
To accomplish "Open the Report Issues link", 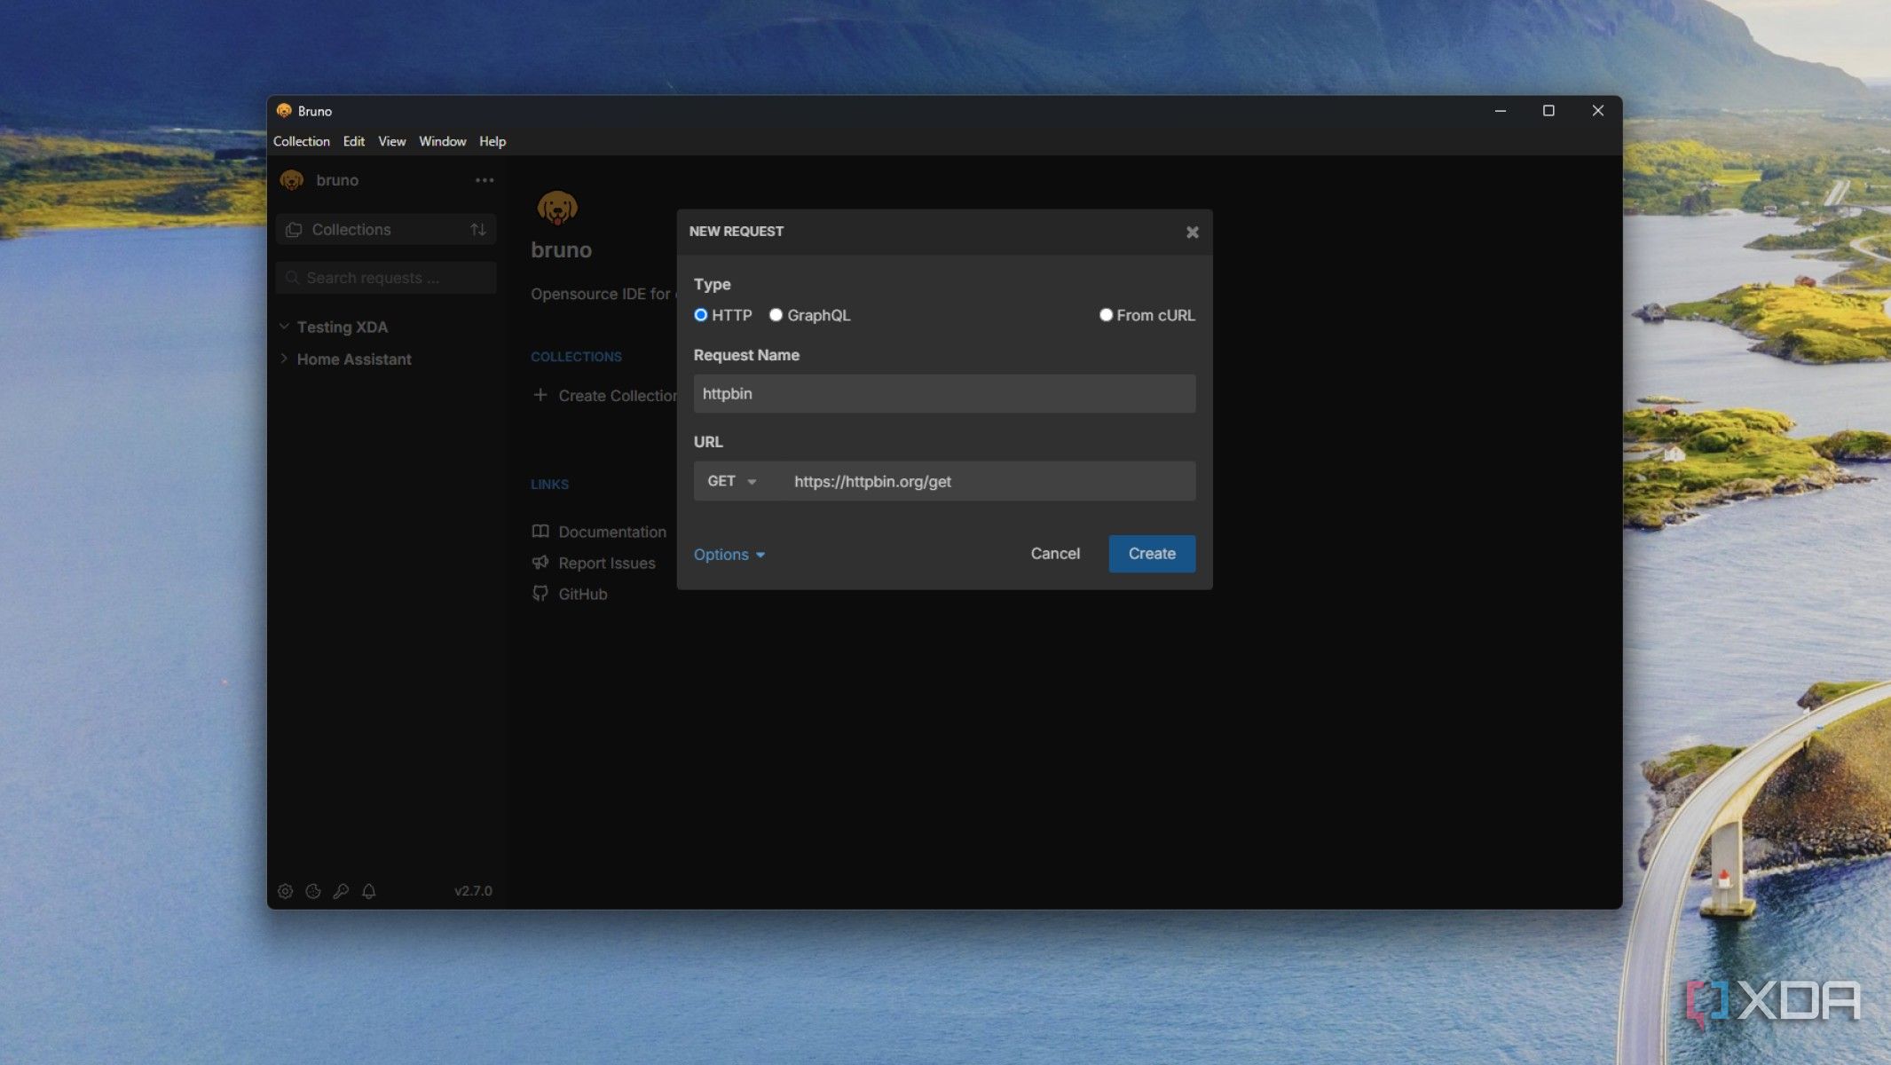I will point(607,563).
